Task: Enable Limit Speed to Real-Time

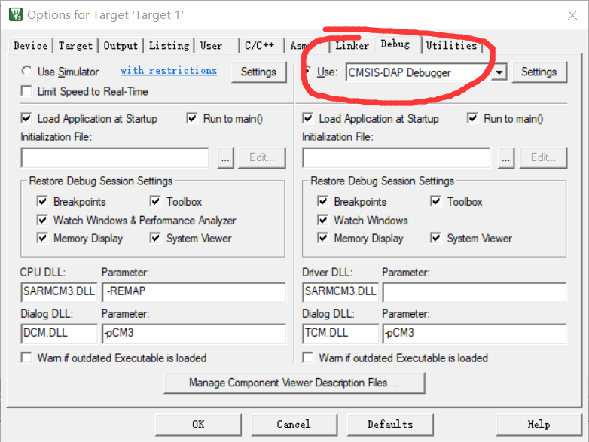Action: click(x=26, y=91)
